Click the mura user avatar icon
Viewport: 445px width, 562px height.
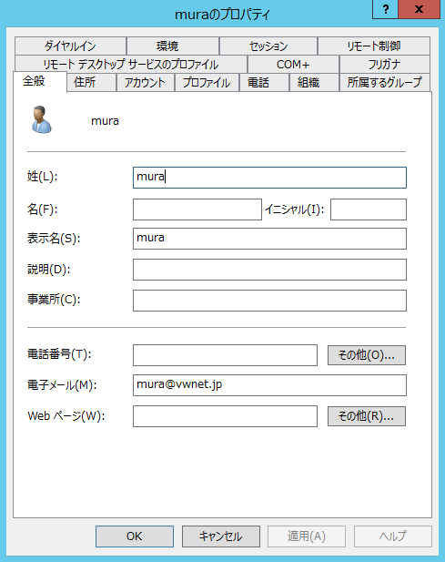tap(42, 119)
